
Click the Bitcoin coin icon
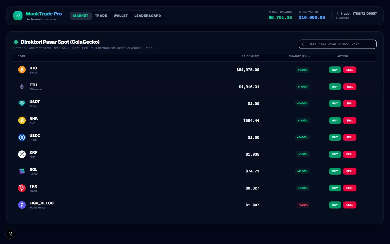pyautogui.click(x=22, y=70)
